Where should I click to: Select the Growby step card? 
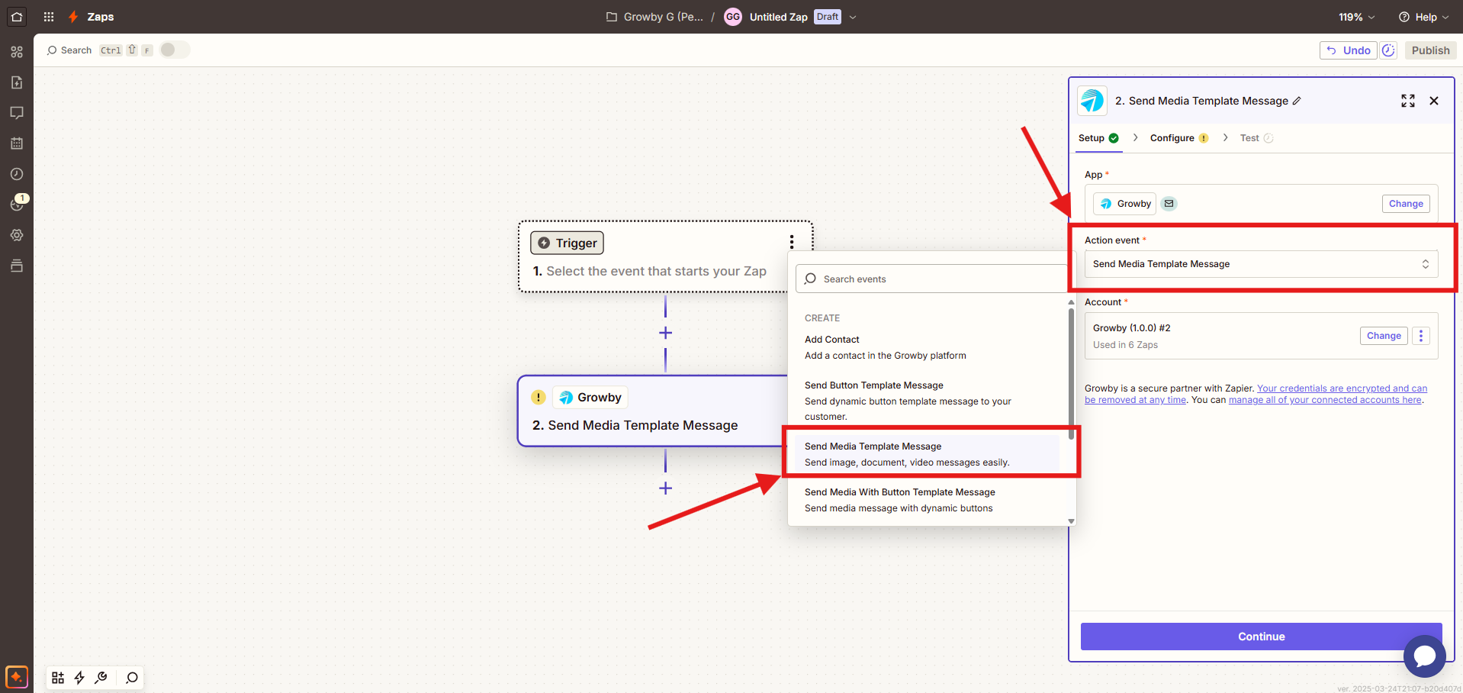(653, 411)
